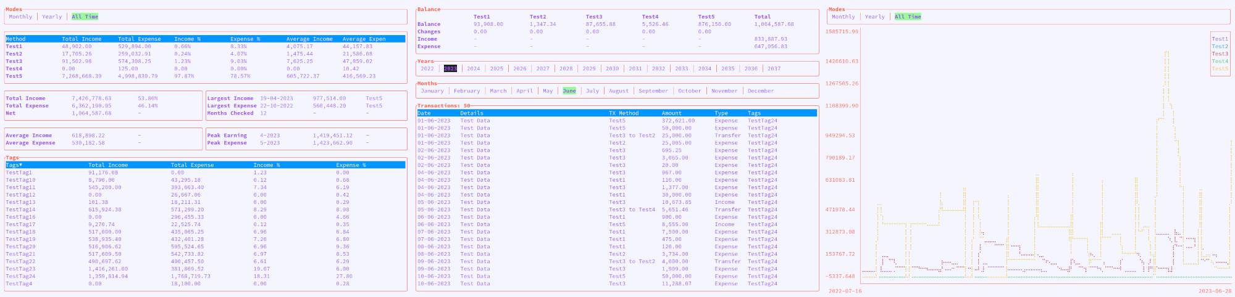
Task: Go to July in Months
Action: 592,91
